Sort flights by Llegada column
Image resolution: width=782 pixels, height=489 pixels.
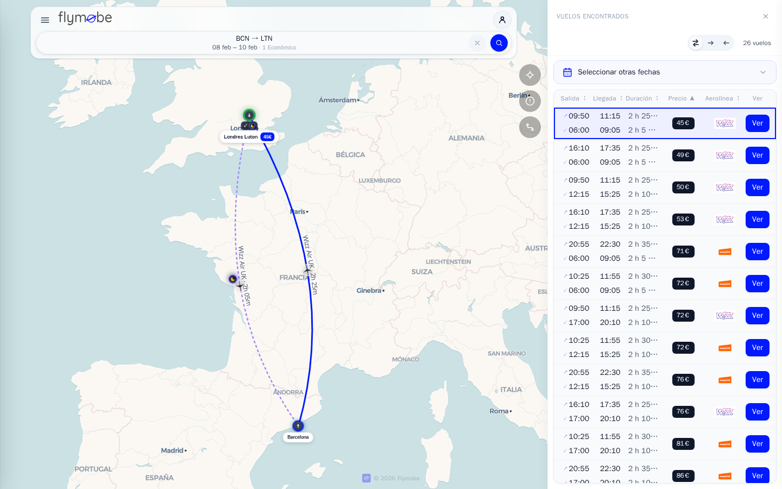(x=608, y=98)
